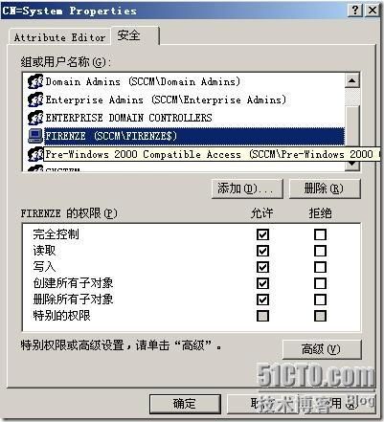
Task: Switch to the Attribute Editor tab
Action: click(59, 37)
